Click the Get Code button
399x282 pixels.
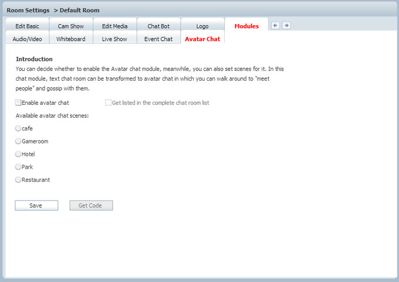pos(91,205)
